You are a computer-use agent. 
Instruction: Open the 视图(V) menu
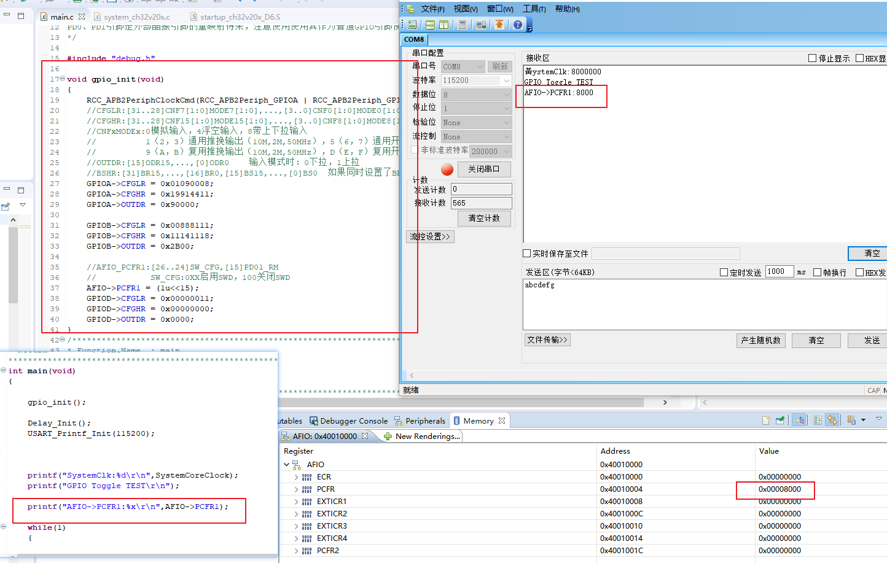click(466, 9)
